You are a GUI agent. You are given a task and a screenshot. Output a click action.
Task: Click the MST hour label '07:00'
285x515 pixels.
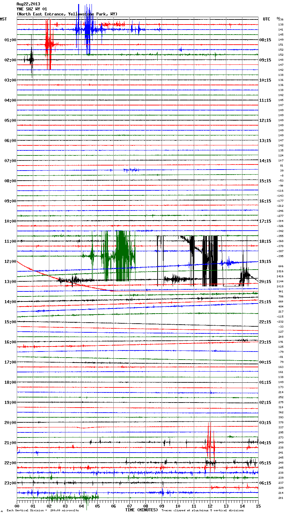(x=10, y=161)
